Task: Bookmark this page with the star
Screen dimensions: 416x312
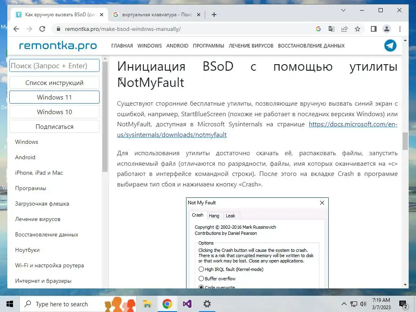Action: pos(357,29)
